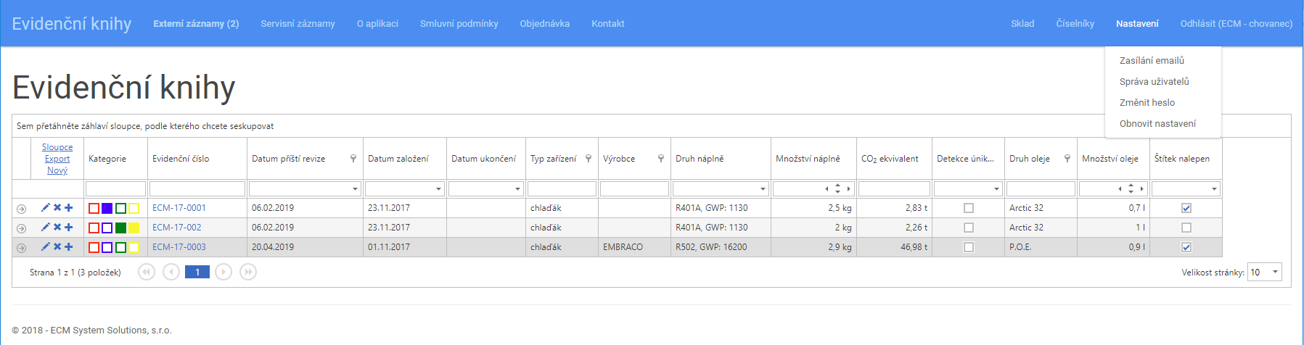This screenshot has width=1304, height=345.
Task: Open the Číselníky menu
Action: (x=1075, y=23)
